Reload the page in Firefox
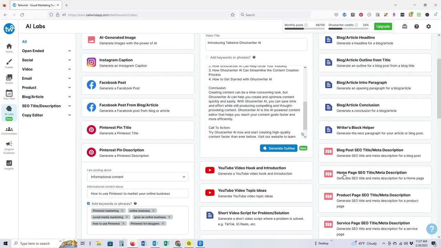The width and height of the screenshot is (441, 248). [22, 15]
